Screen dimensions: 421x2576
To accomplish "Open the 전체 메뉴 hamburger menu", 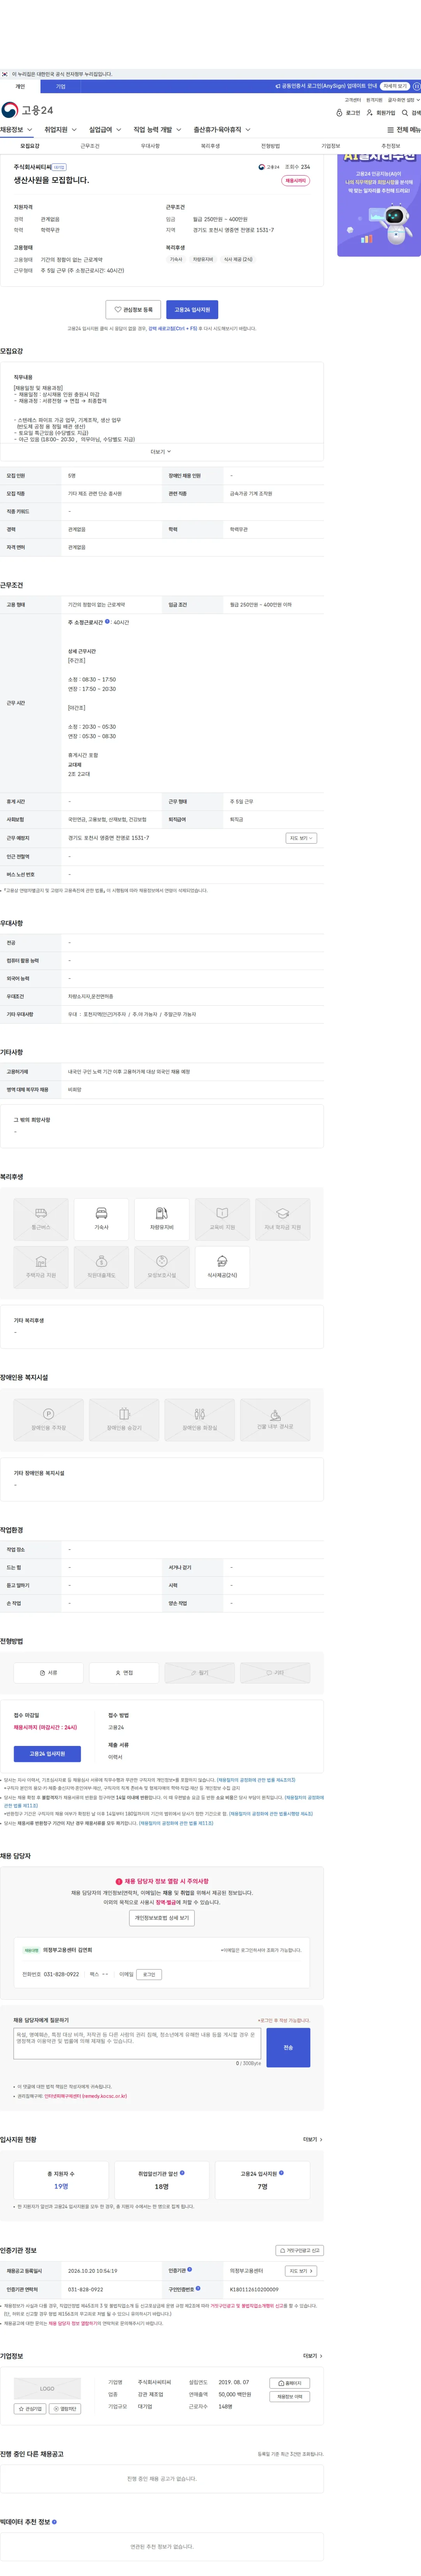I will pos(404,130).
